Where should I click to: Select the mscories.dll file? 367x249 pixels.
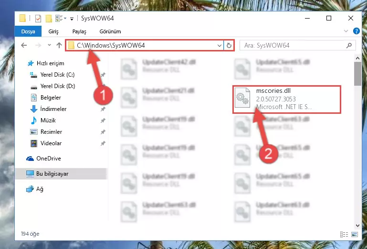click(287, 100)
